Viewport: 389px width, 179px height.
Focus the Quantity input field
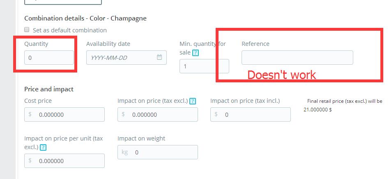49,58
